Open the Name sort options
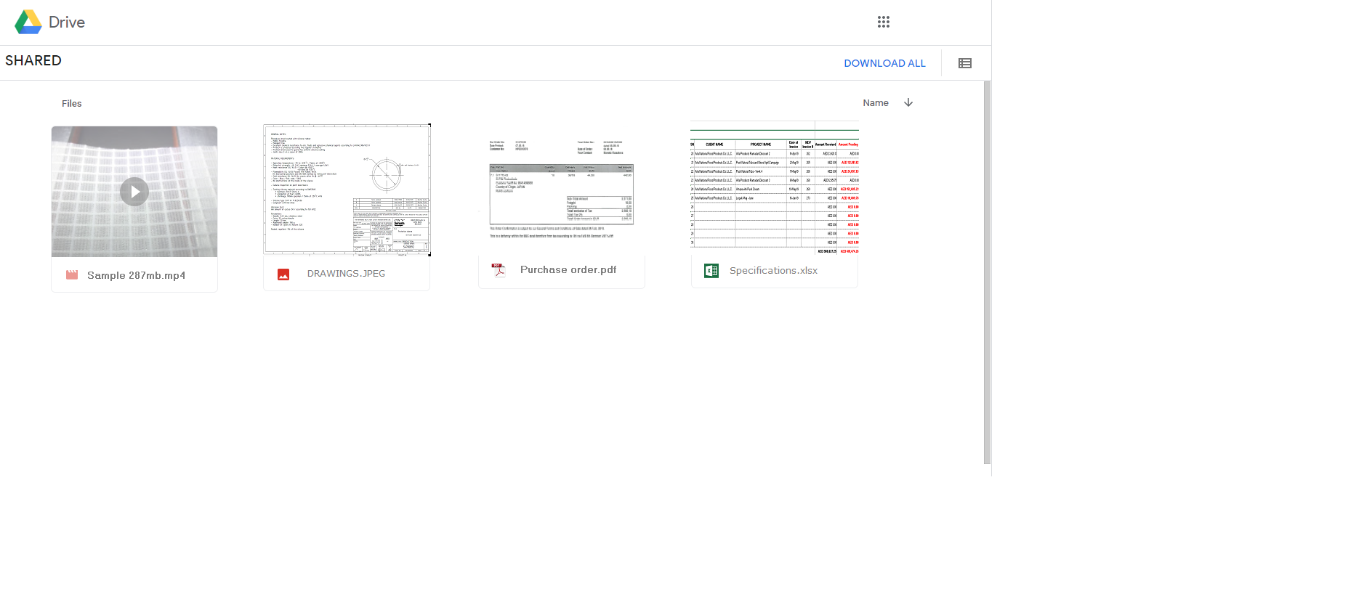The width and height of the screenshot is (1372, 594). point(876,103)
